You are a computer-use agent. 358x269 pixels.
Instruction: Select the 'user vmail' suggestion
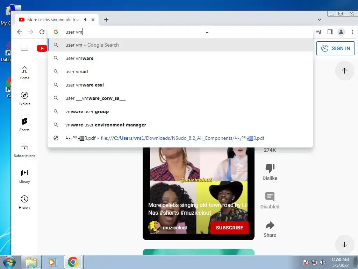coord(180,71)
